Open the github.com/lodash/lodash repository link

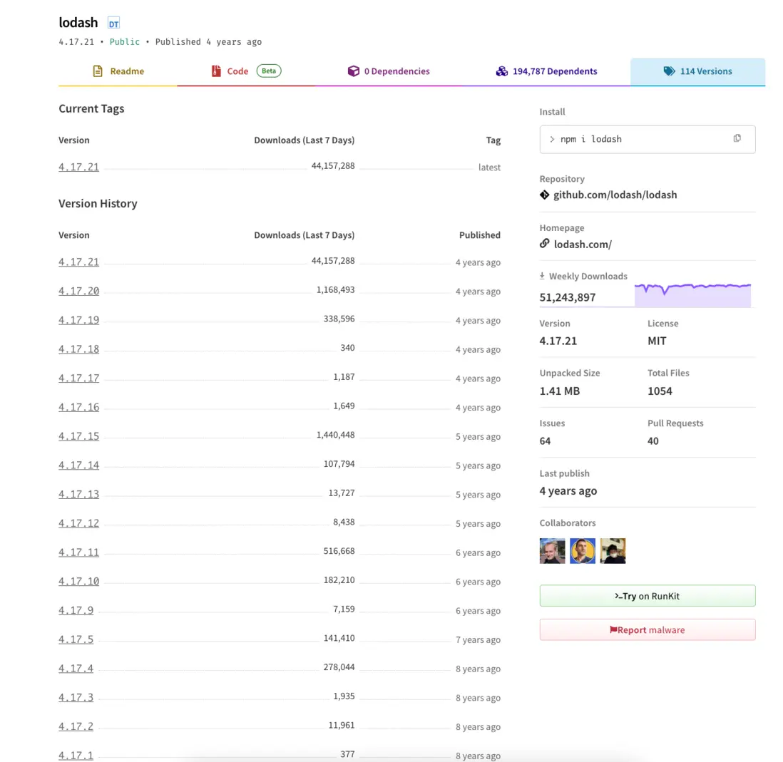[615, 195]
